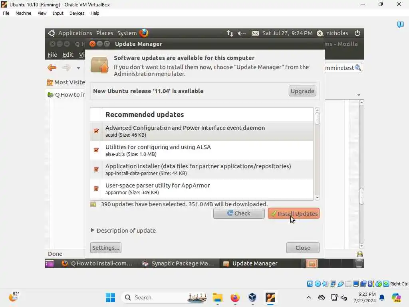The image size is (409, 307).
Task: Click the updates list scrollbar thumb
Action: click(x=317, y=118)
